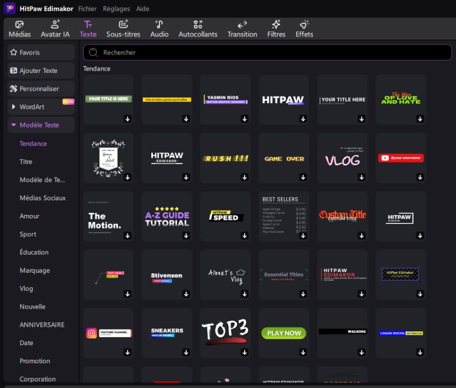Download the HITPAW purple underline template
Image resolution: width=456 pixels, height=388 pixels.
303,119
